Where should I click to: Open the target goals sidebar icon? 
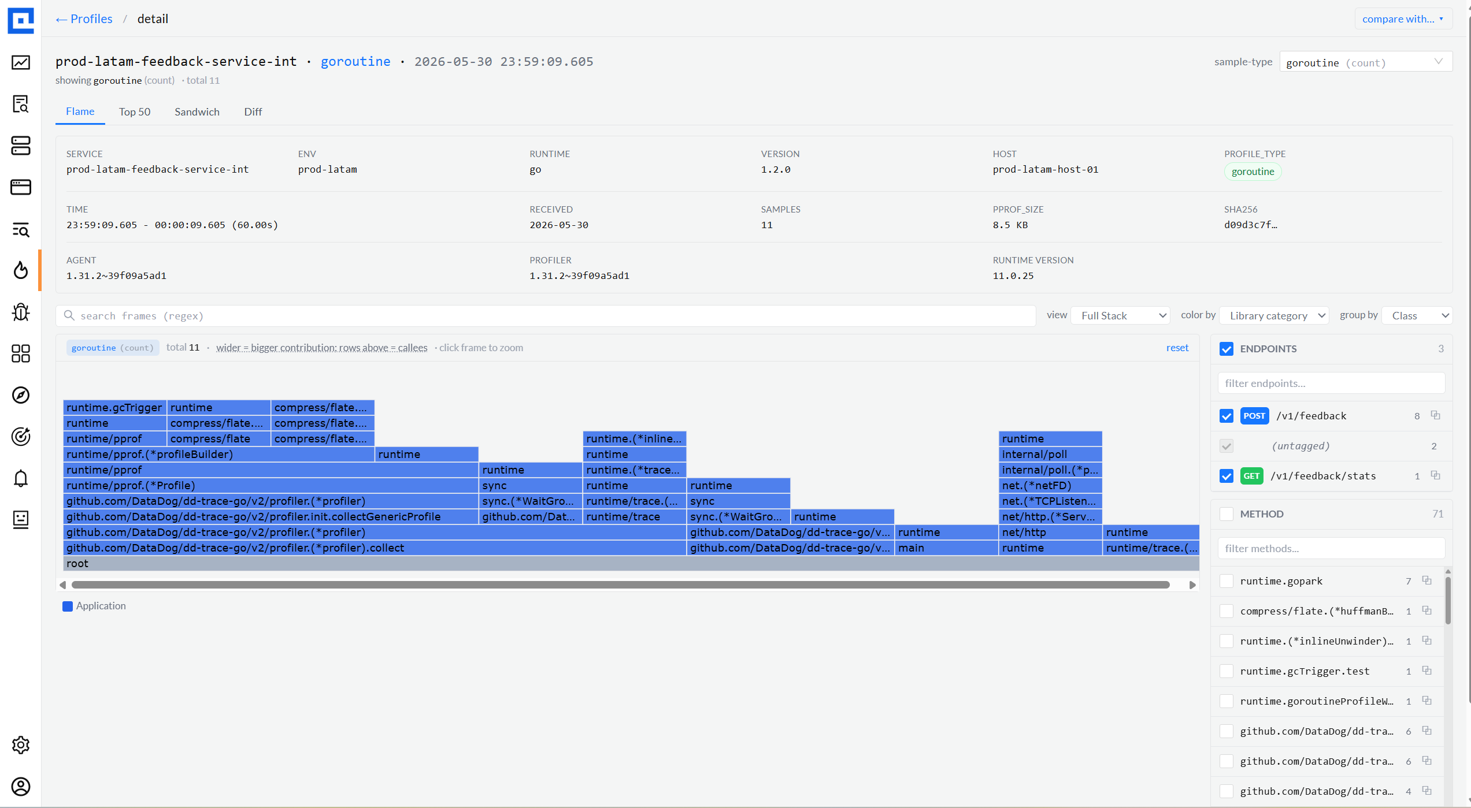[x=21, y=437]
